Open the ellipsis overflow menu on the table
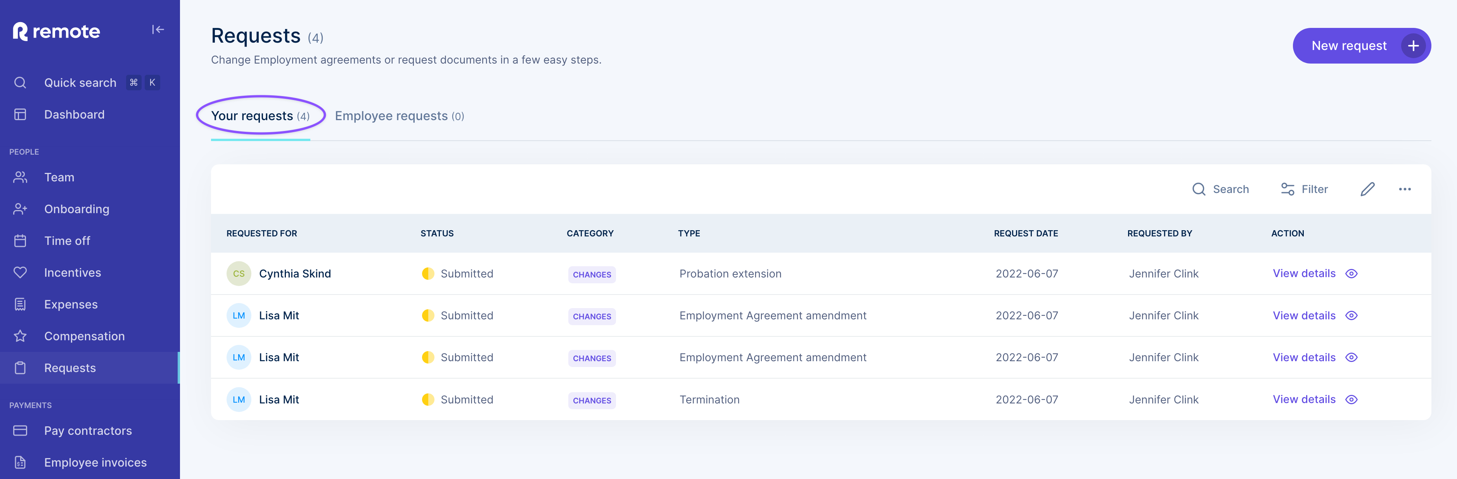 (x=1405, y=189)
